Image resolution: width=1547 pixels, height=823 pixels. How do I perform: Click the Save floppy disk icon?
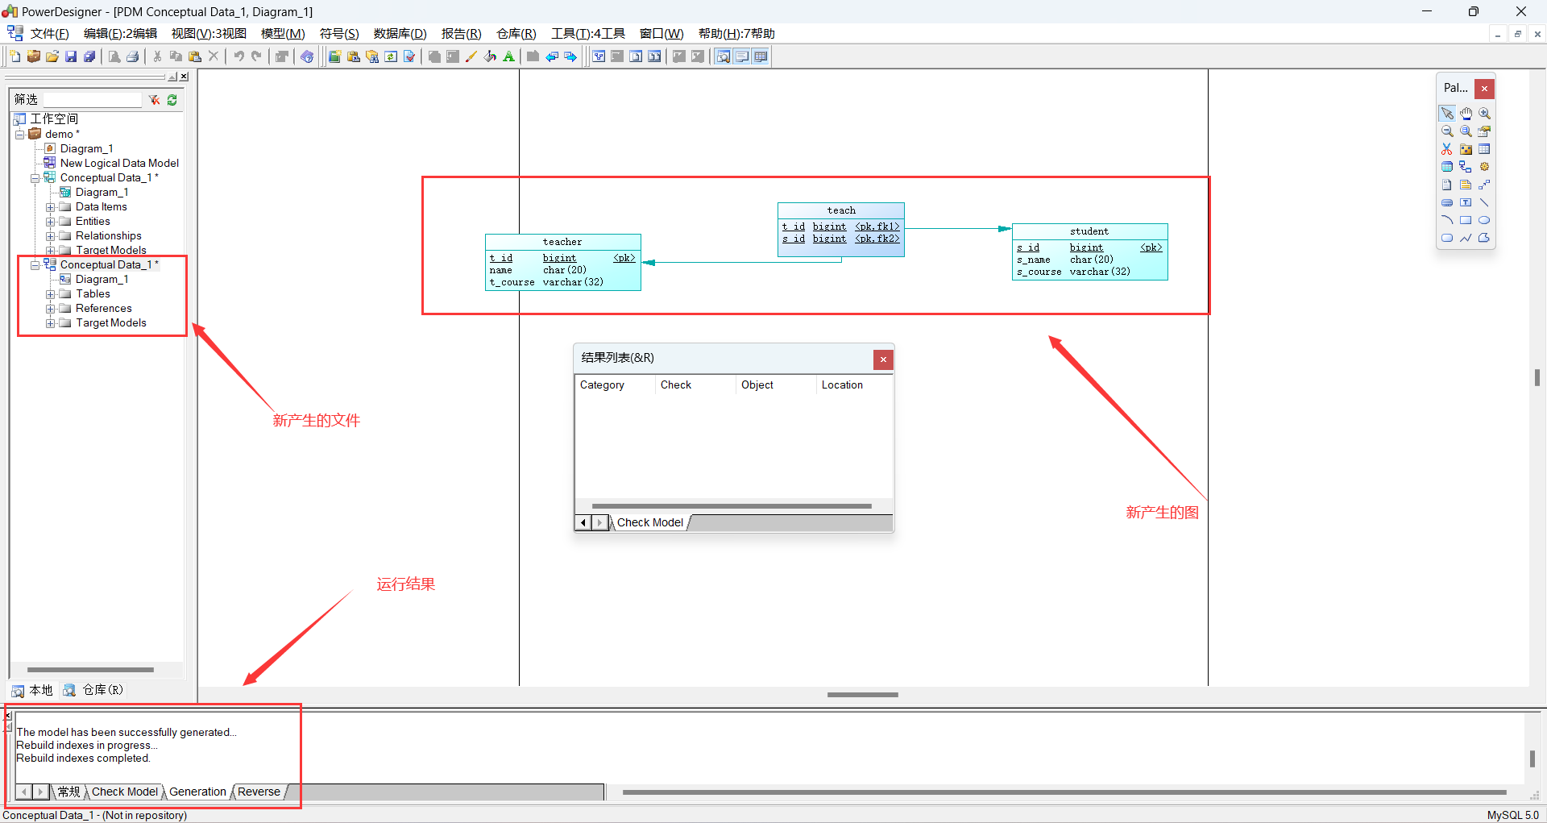71,56
